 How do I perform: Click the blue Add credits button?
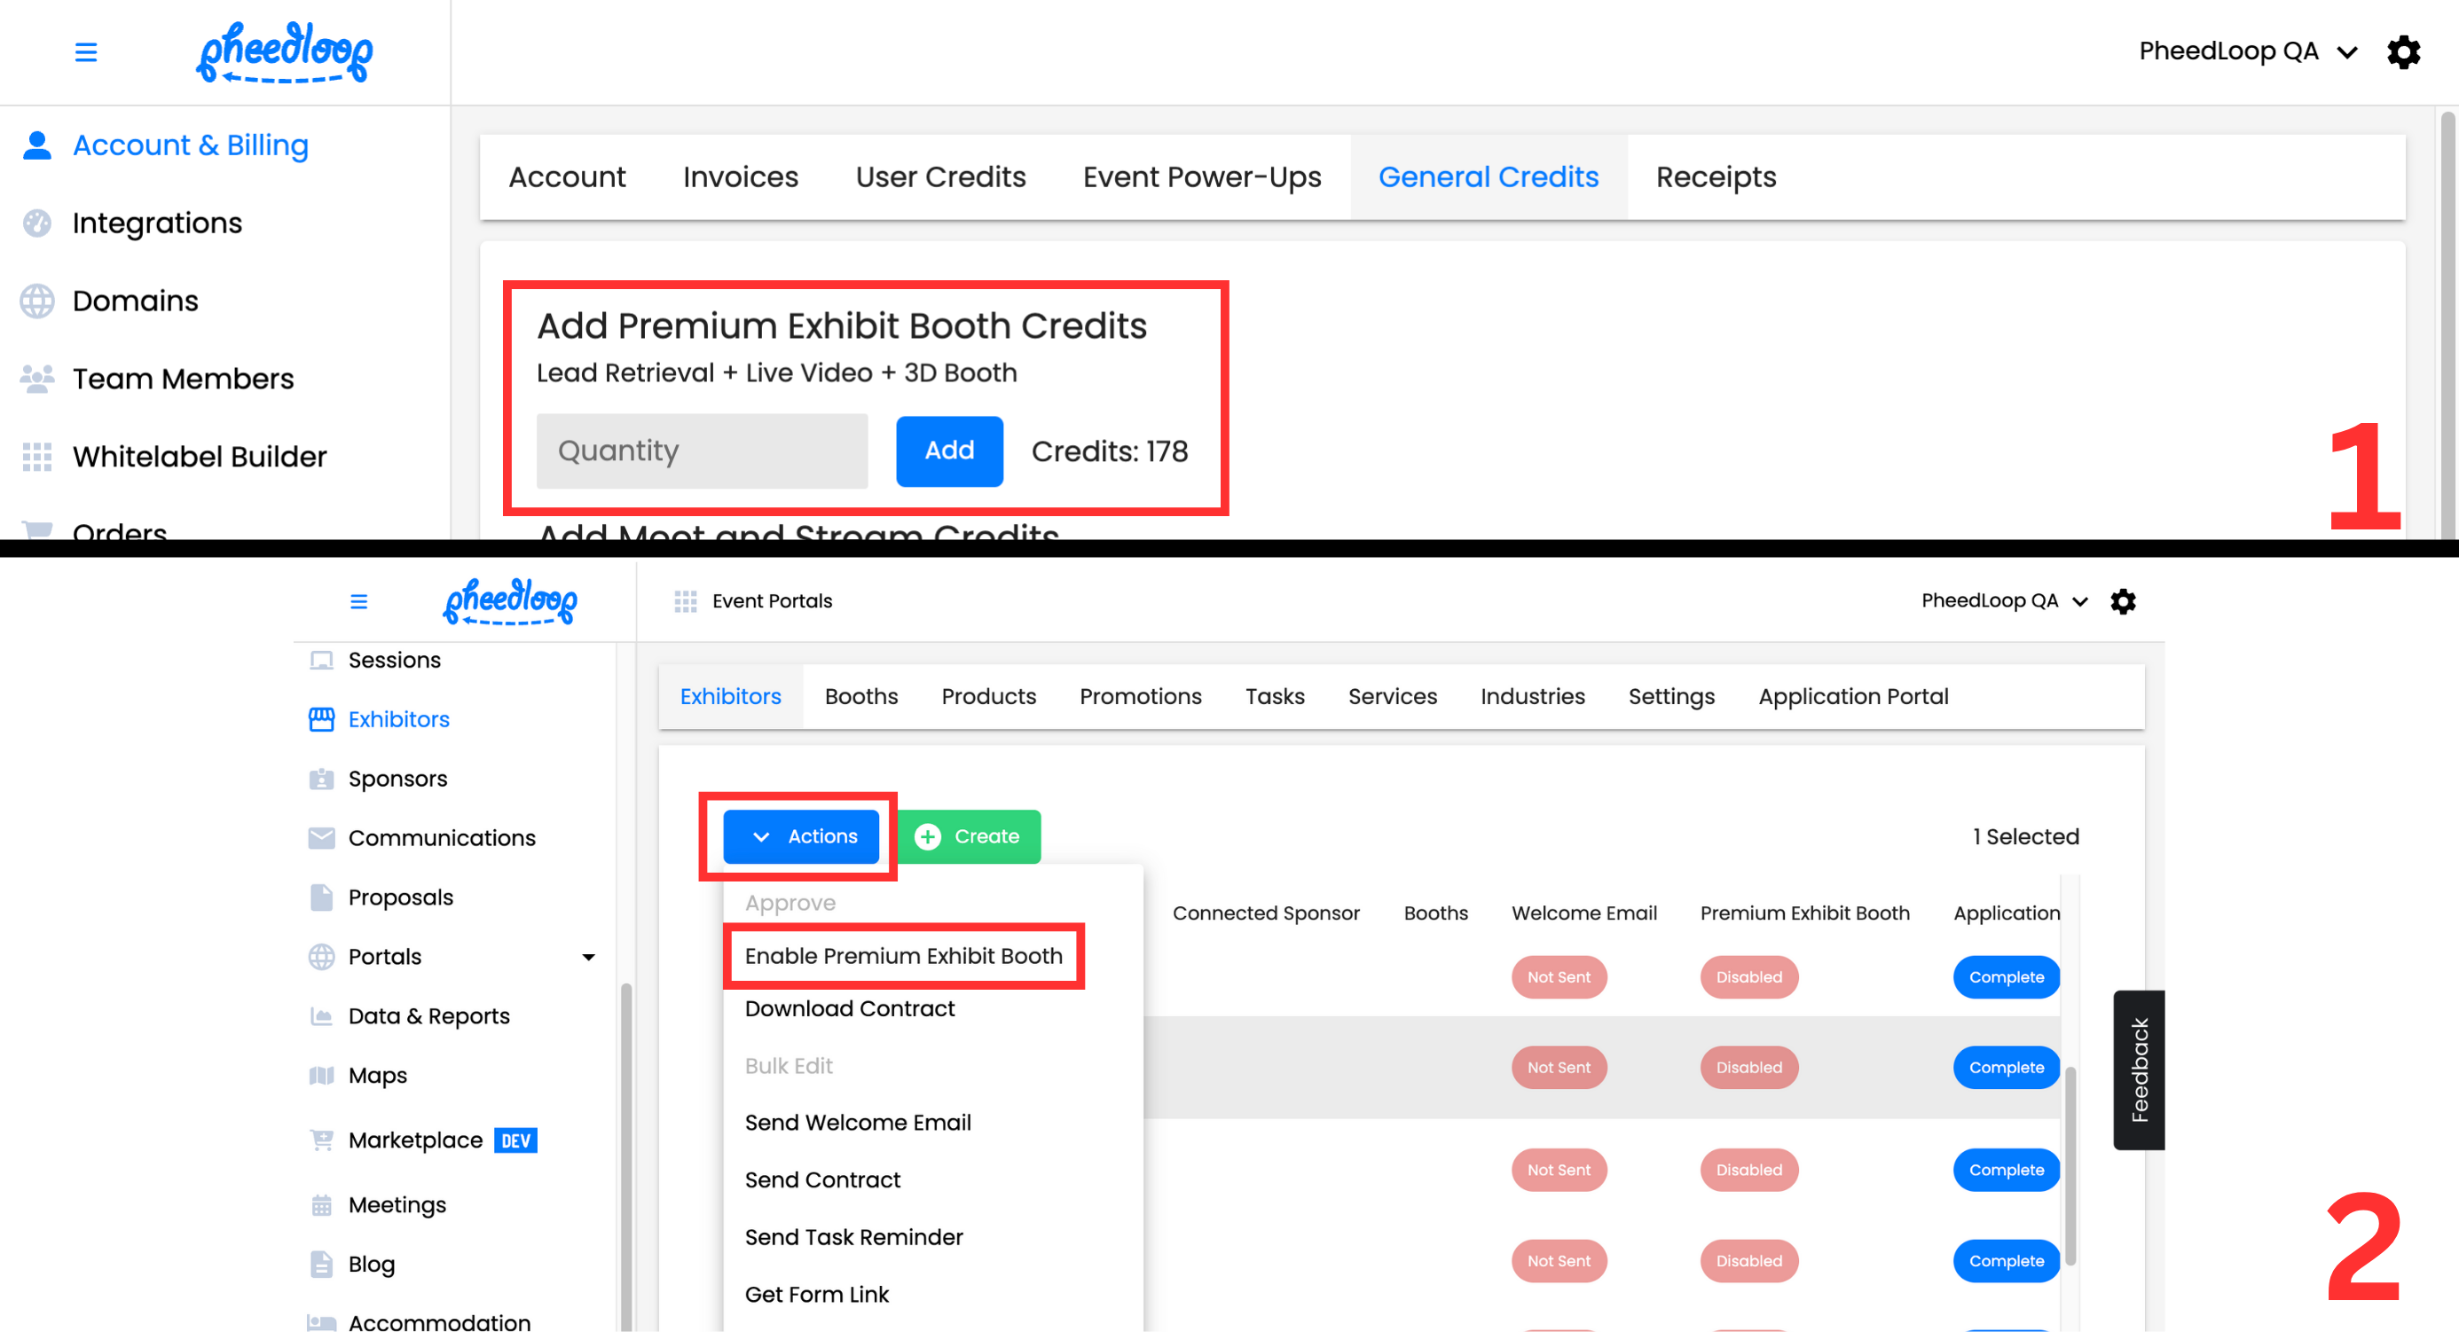click(x=949, y=451)
